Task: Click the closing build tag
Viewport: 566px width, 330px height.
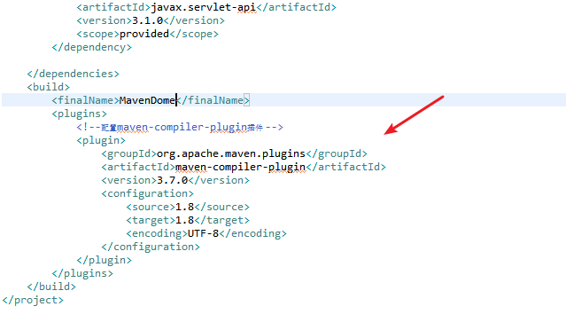Action: 51,287
